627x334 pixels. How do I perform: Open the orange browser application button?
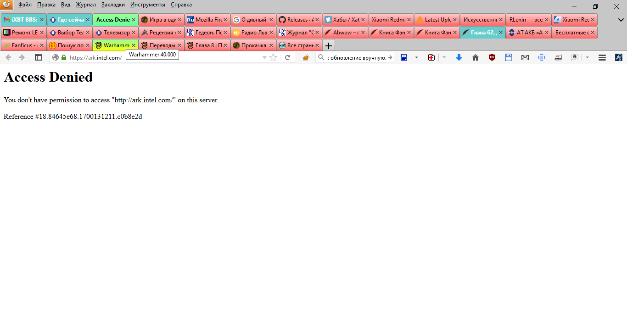point(6,5)
